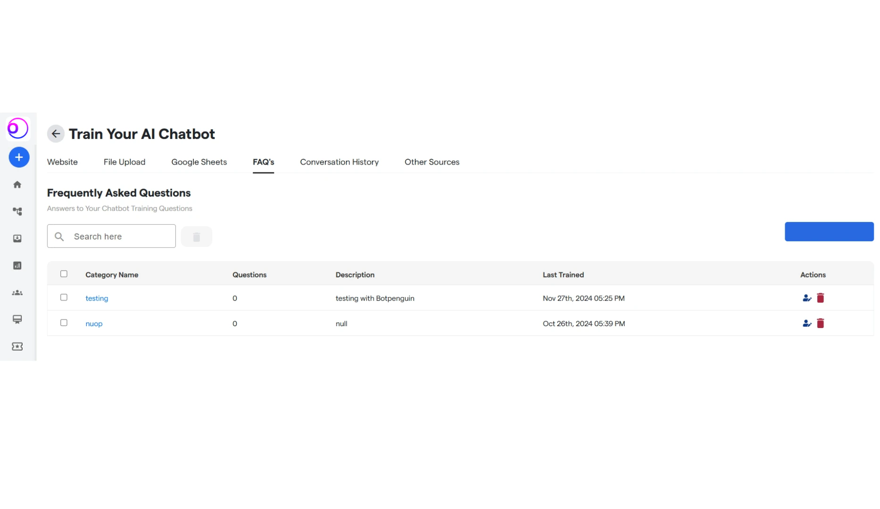Viewport: 880px width, 509px height.
Task: Open the Home icon in sidebar
Action: click(17, 185)
